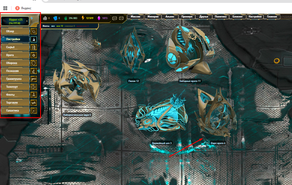Filter fleets by 'все'
Viewport: 292px width, 185px height.
tap(53, 26)
